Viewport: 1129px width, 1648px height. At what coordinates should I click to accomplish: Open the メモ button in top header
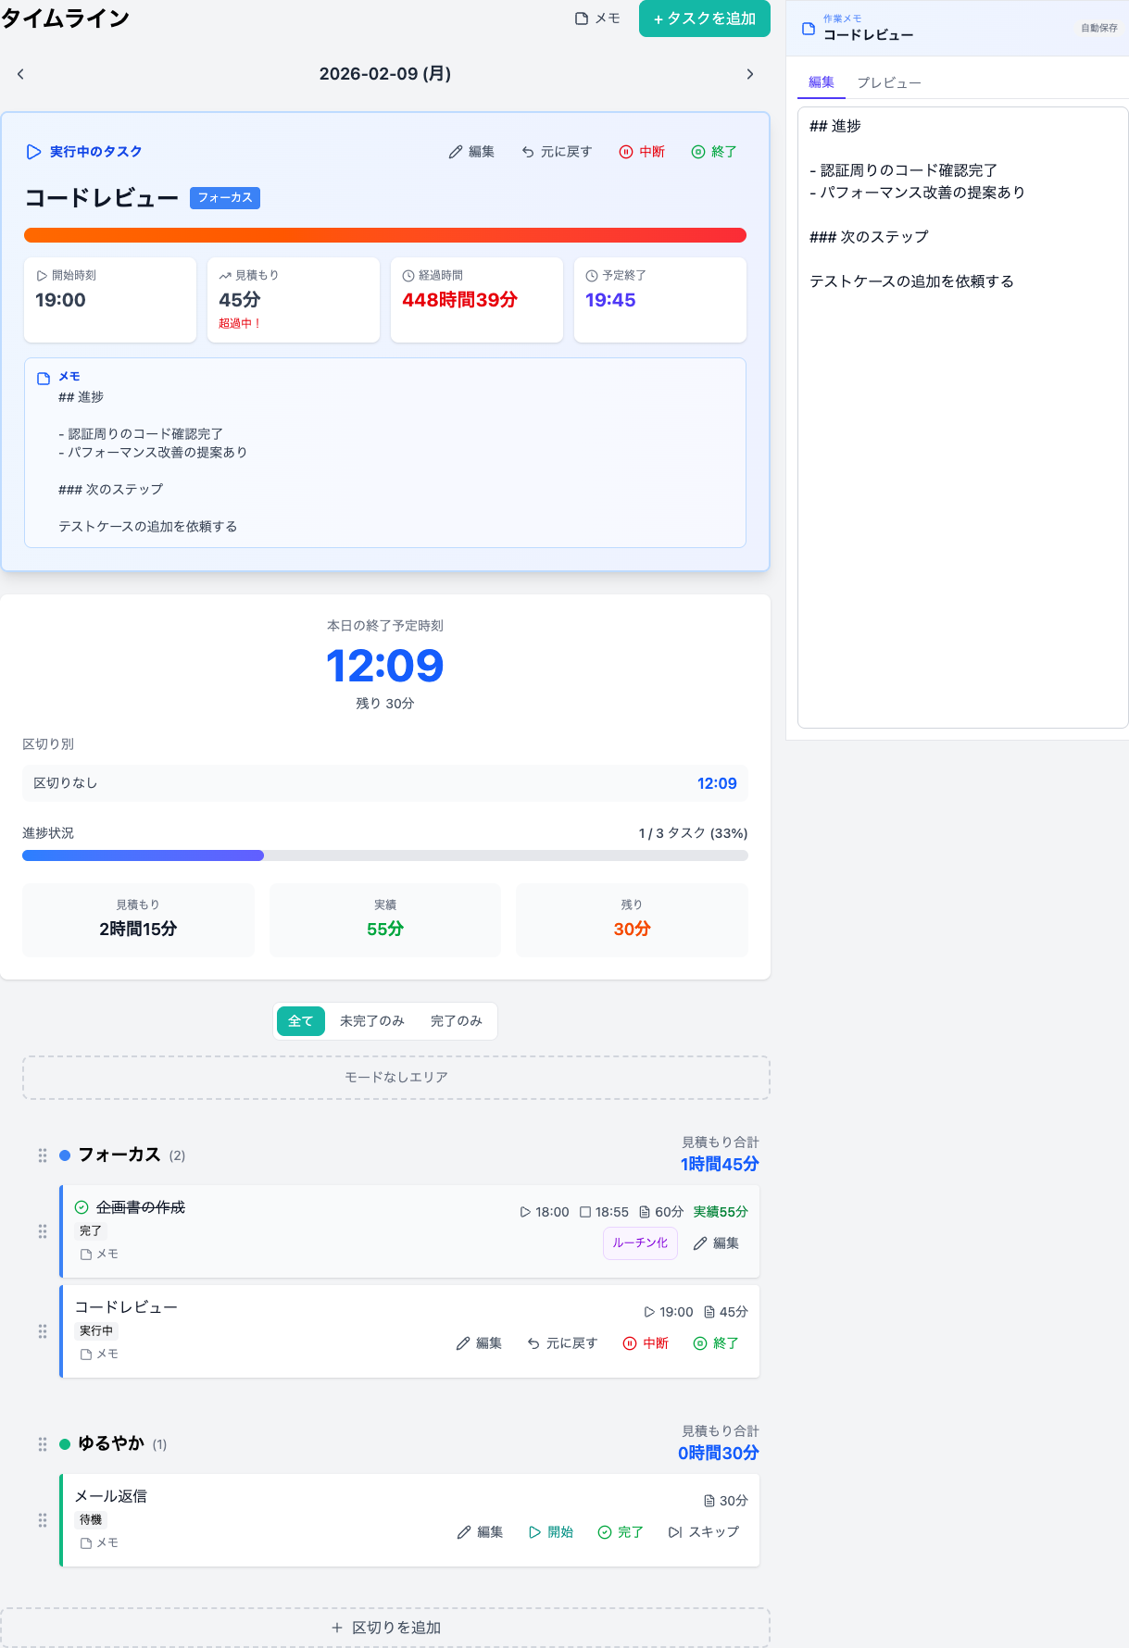pos(597,19)
